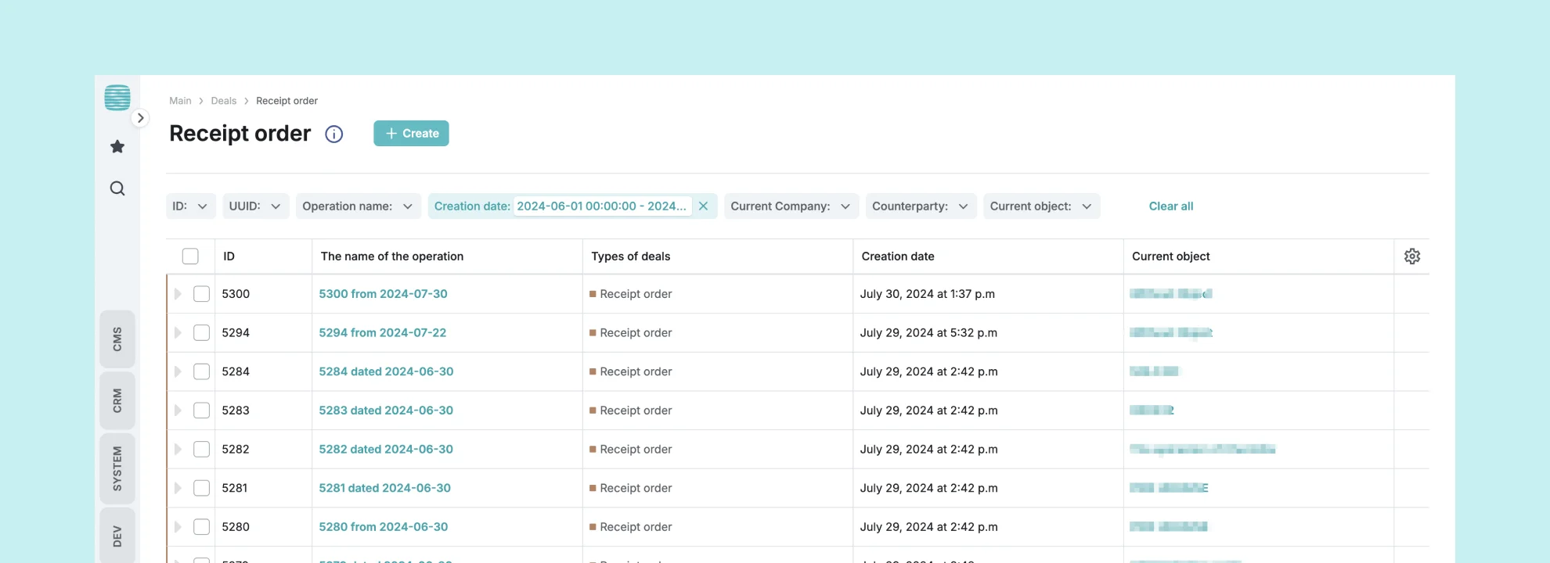Screen dimensions: 1550x563
Task: Expand row 5294 with its triangle
Action: tap(178, 333)
